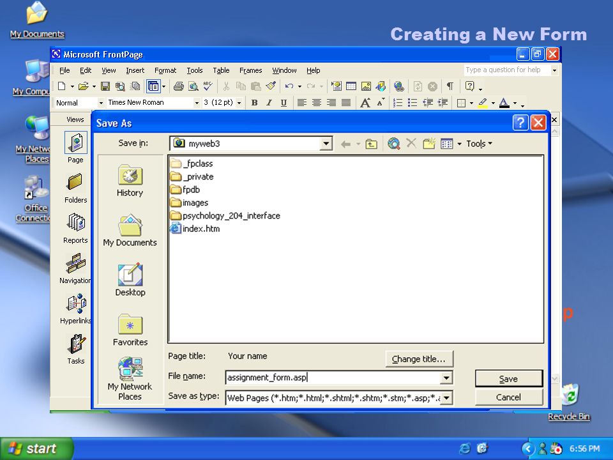Open My Network Places in the Save As places bar
The height and width of the screenshot is (460, 613).
(130, 379)
